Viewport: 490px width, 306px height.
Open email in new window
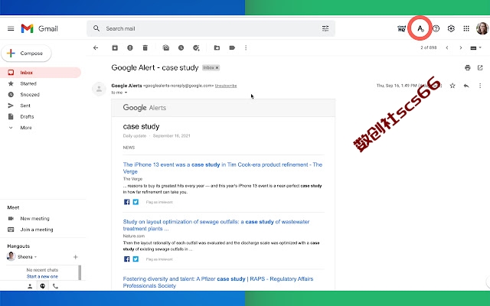[x=480, y=68]
